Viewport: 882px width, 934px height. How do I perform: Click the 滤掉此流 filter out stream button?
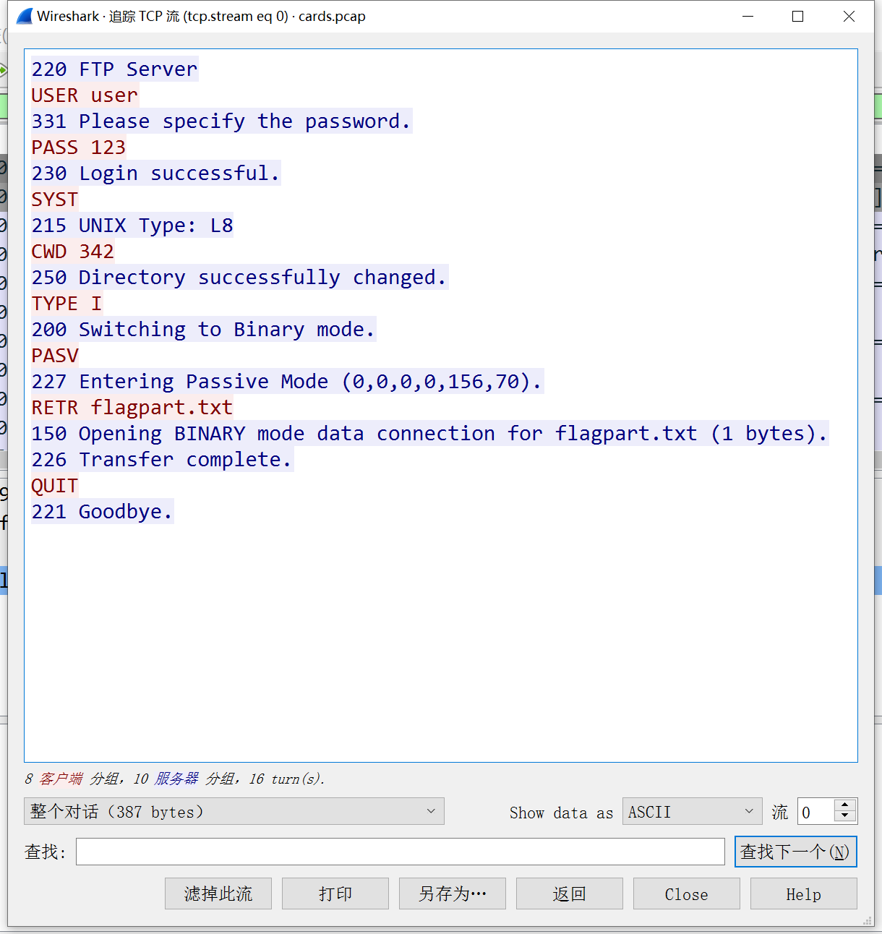coord(218,894)
